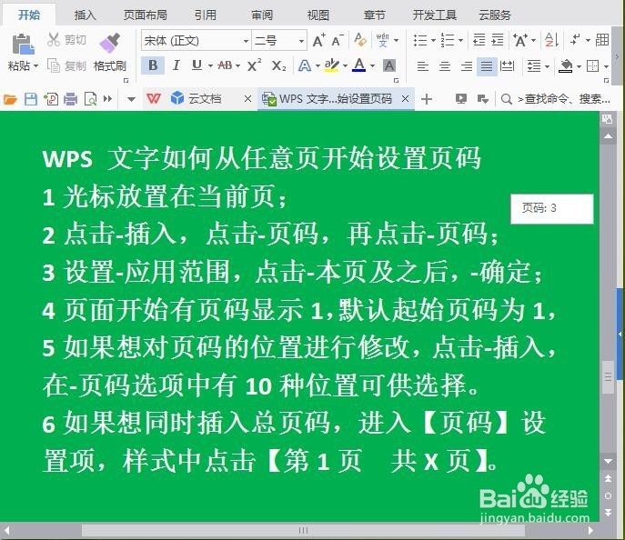Add a new document tab with plus
The width and height of the screenshot is (625, 540).
click(x=426, y=99)
